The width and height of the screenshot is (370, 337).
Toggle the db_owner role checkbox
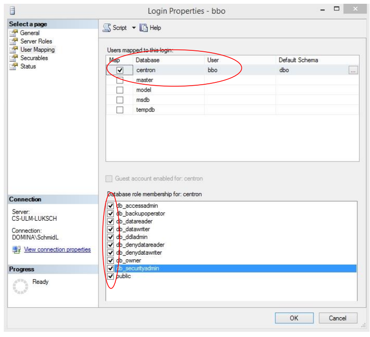click(110, 261)
